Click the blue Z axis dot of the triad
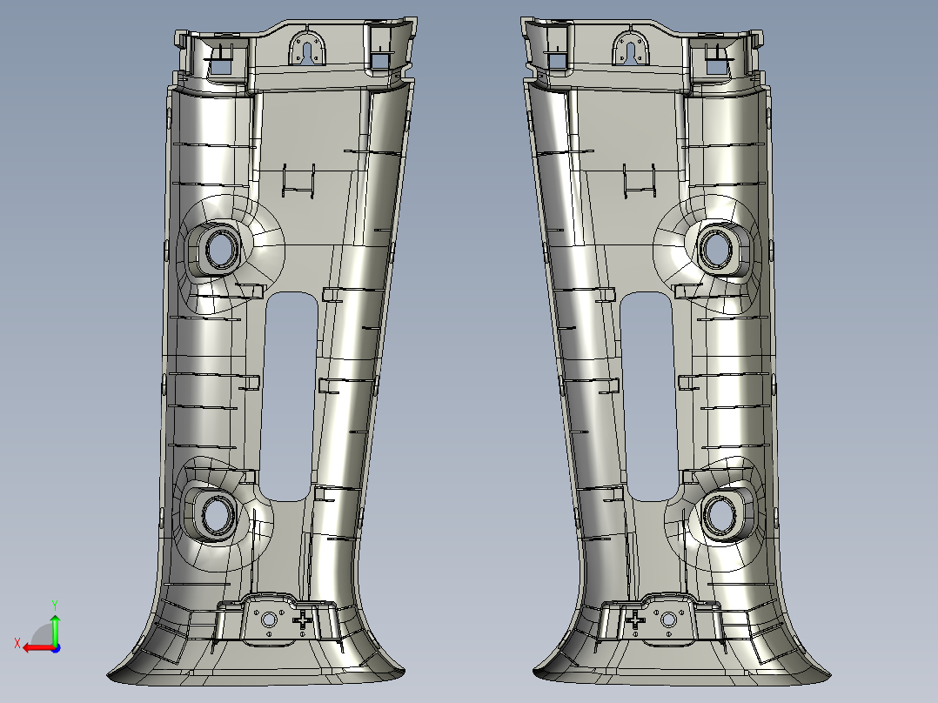 pyautogui.click(x=56, y=648)
